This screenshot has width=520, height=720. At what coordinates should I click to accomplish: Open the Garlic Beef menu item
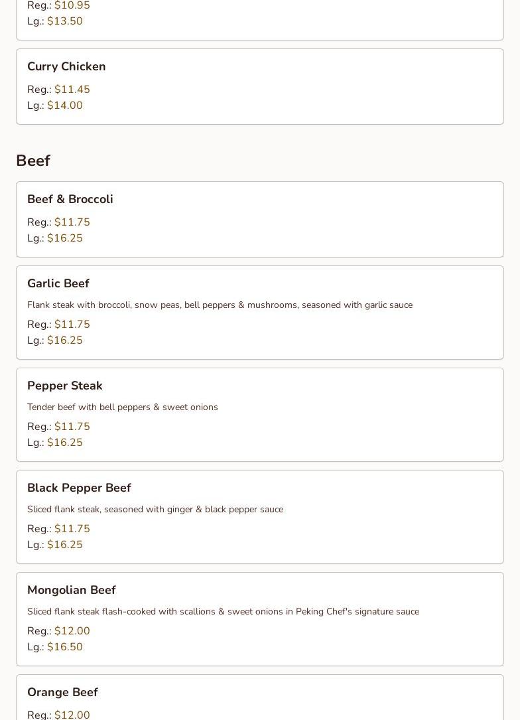click(58, 283)
